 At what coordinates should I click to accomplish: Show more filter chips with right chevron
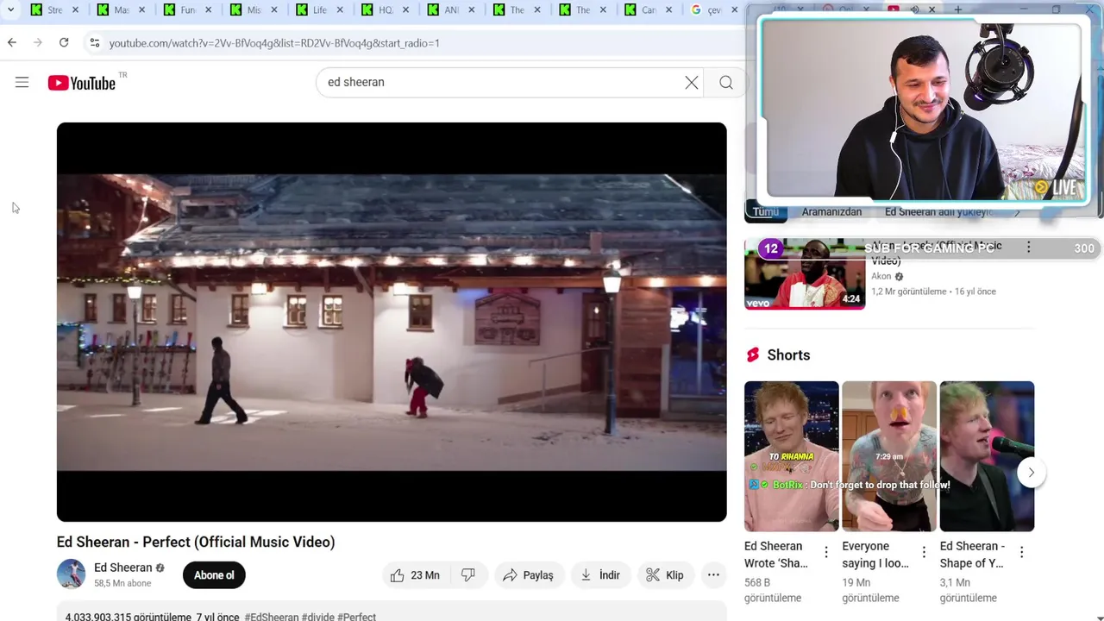(1018, 212)
